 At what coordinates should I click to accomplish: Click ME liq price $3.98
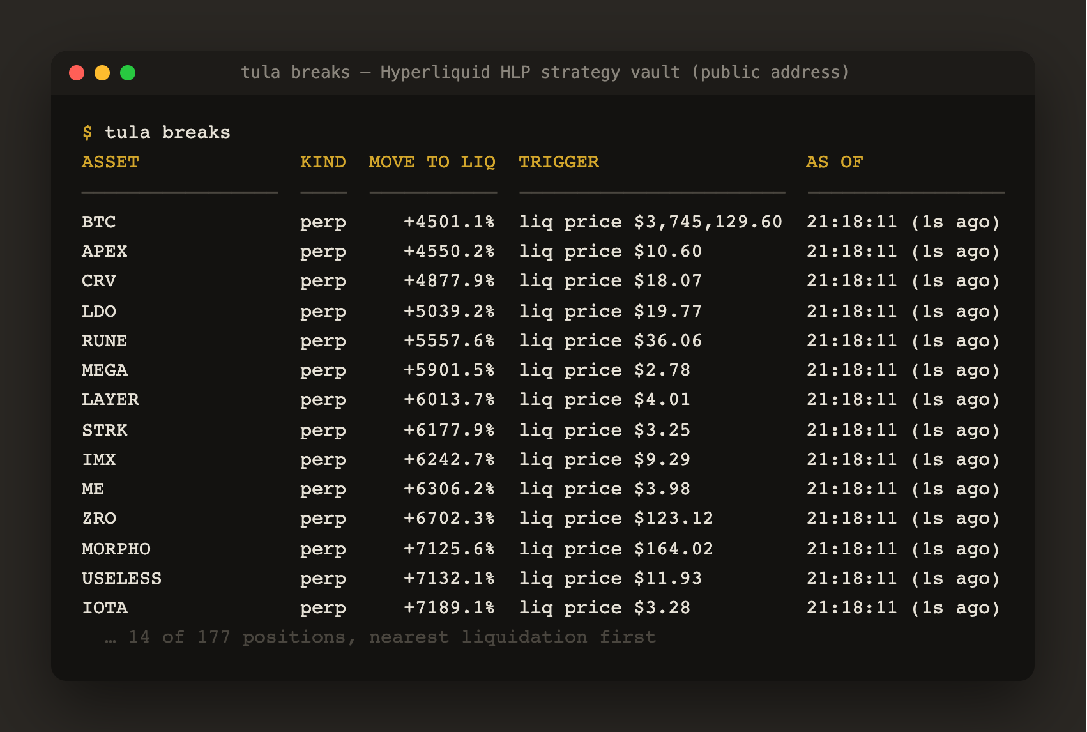click(x=605, y=489)
